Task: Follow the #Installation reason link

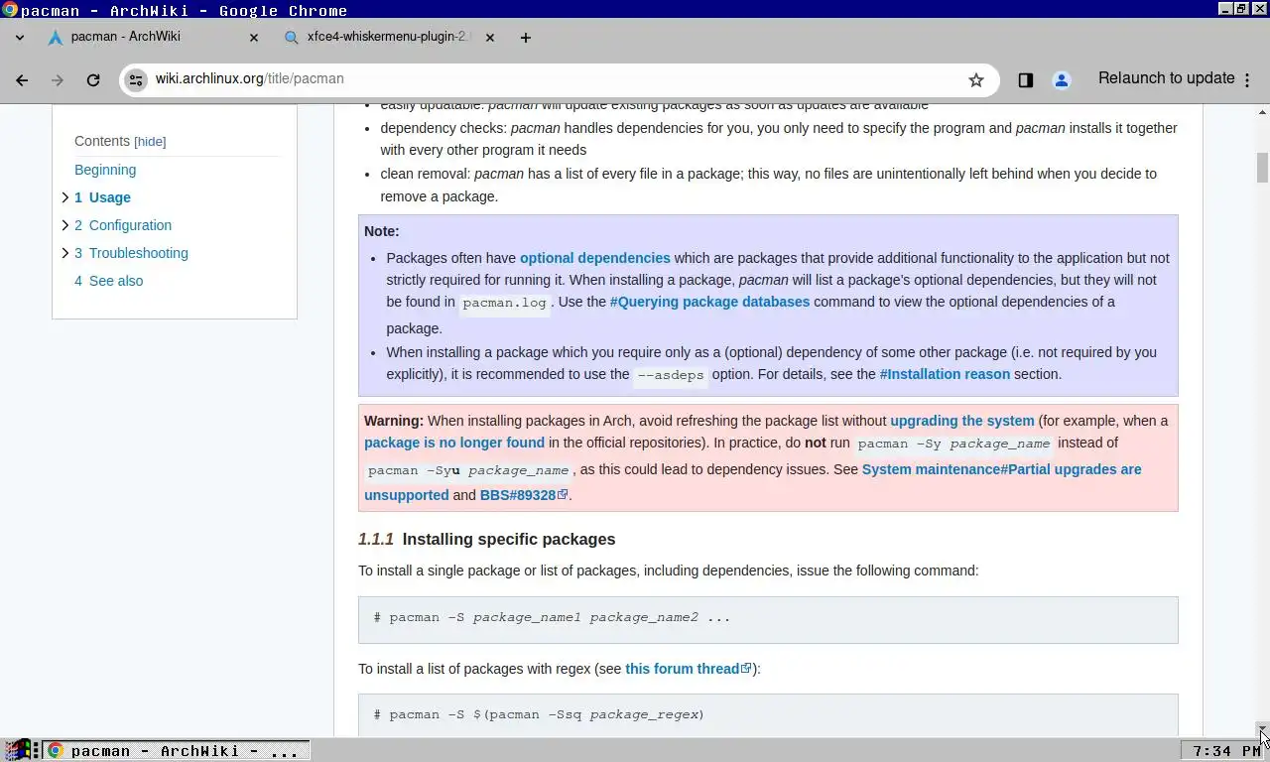Action: pos(945,374)
